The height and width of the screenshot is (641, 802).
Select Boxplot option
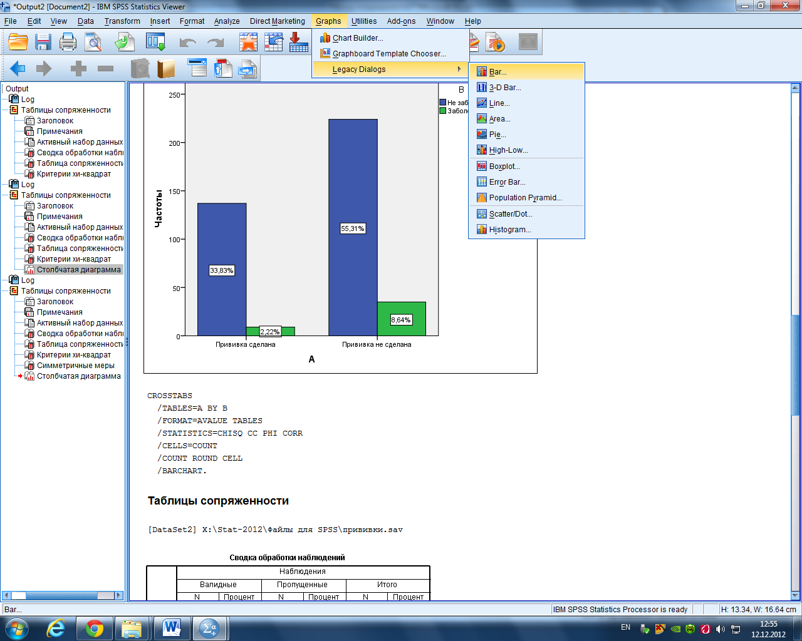pyautogui.click(x=526, y=167)
